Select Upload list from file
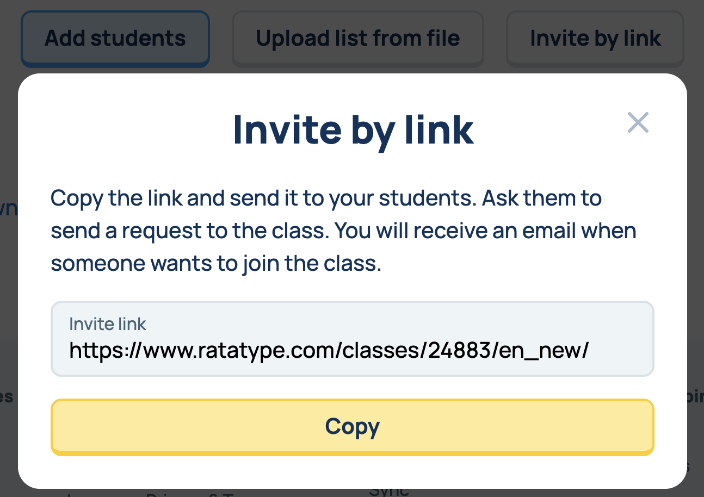The width and height of the screenshot is (704, 497). [x=357, y=39]
